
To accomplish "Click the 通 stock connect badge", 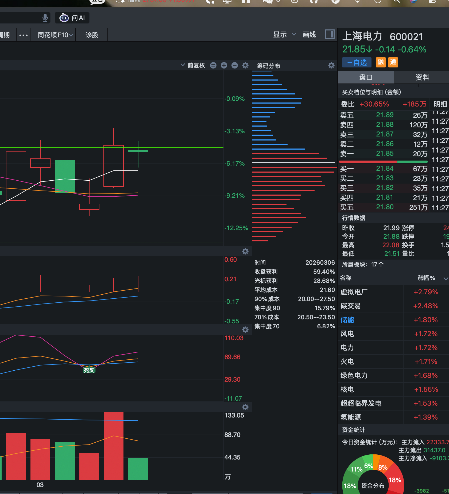I will pos(393,62).
